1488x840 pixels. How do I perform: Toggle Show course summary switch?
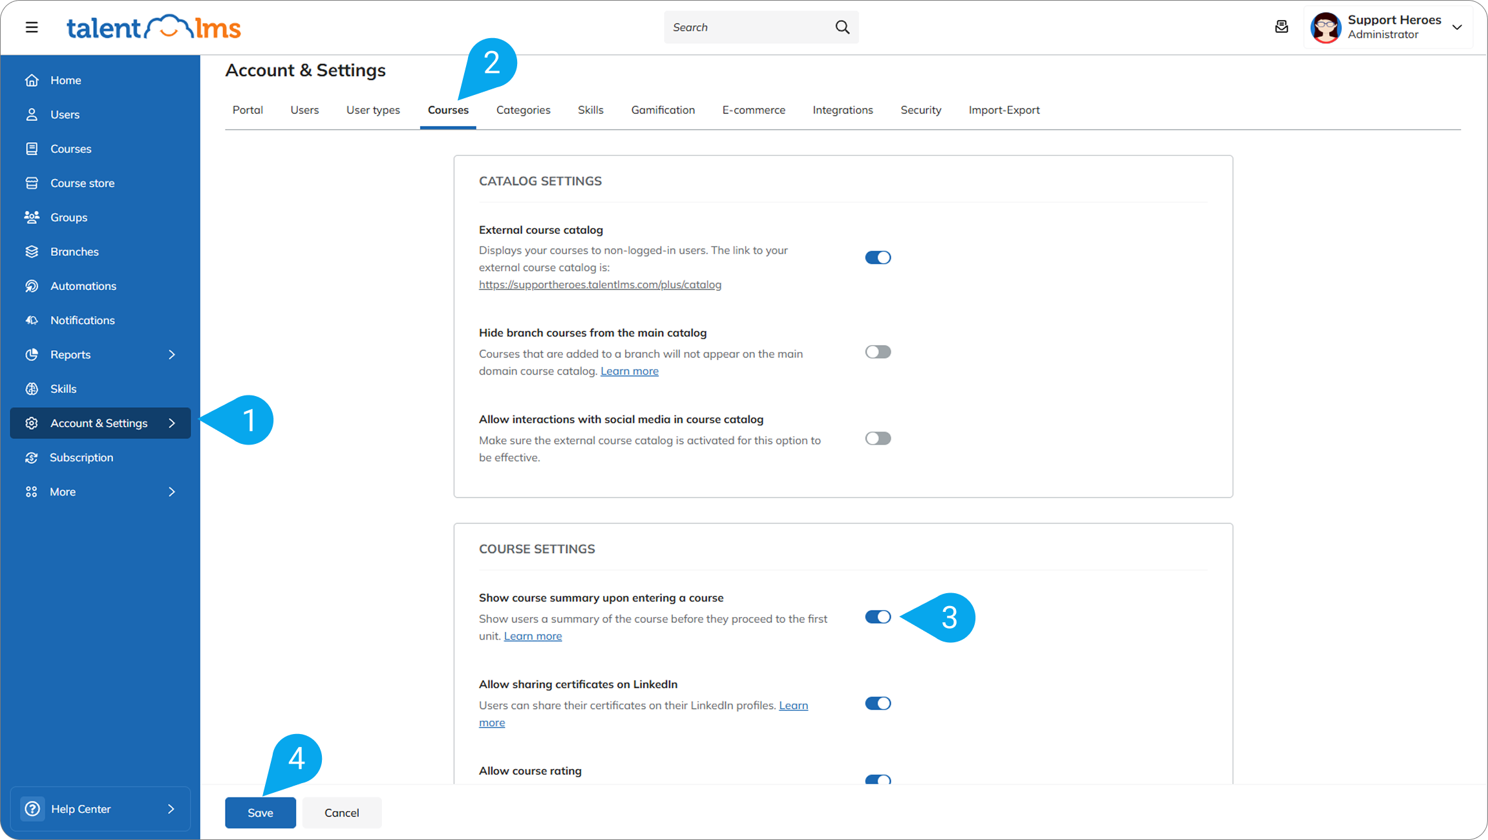(878, 616)
